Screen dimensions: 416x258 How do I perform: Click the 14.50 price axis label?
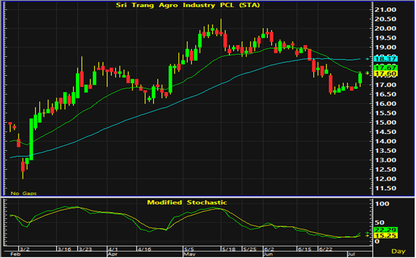click(385, 132)
